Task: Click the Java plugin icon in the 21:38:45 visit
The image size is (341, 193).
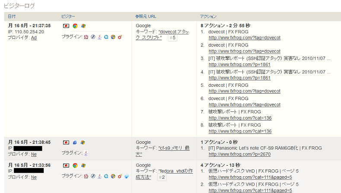Action: (x=86, y=153)
